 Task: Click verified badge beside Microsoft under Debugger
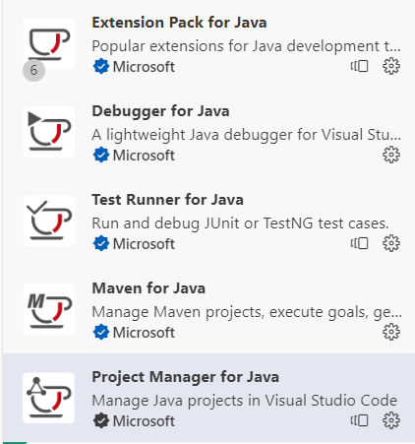[x=101, y=155]
